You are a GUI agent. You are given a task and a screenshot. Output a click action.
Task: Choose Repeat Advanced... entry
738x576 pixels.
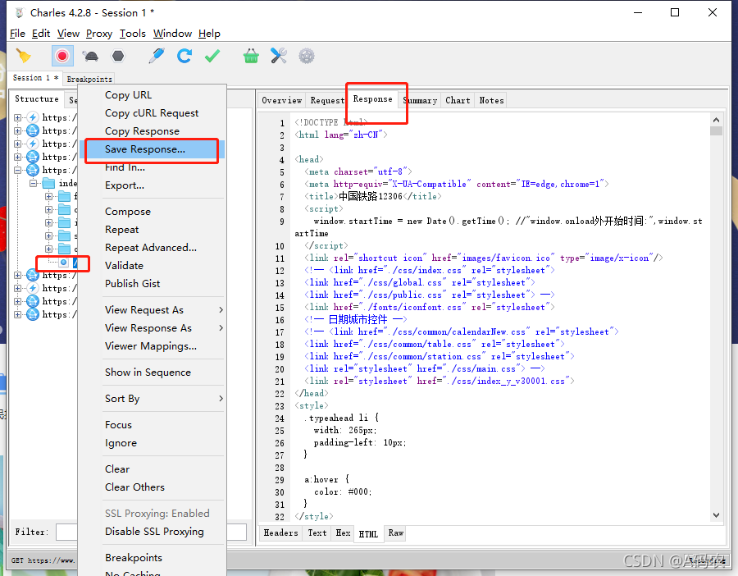point(151,247)
